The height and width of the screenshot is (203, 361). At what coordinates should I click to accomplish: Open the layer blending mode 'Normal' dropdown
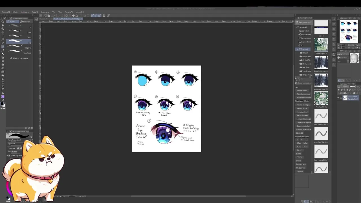click(x=346, y=87)
